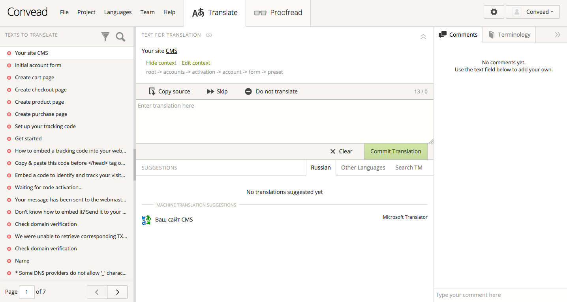Click the Comments speech bubble icon
567x302 pixels.
coord(443,35)
